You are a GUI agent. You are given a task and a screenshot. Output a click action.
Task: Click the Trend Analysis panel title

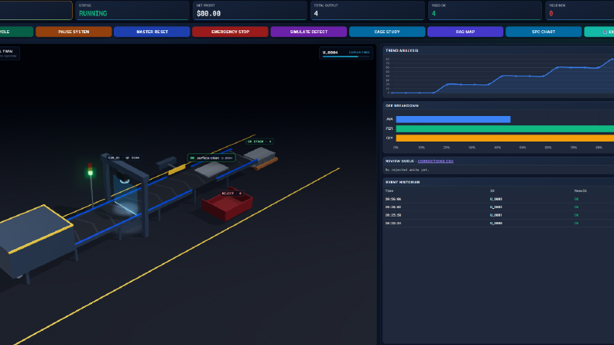pos(402,50)
